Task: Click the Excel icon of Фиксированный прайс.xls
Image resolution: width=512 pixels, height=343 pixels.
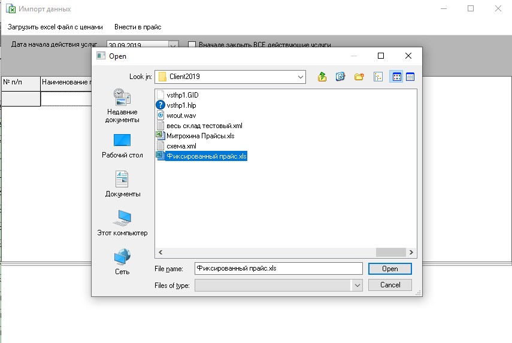Action: (x=160, y=156)
